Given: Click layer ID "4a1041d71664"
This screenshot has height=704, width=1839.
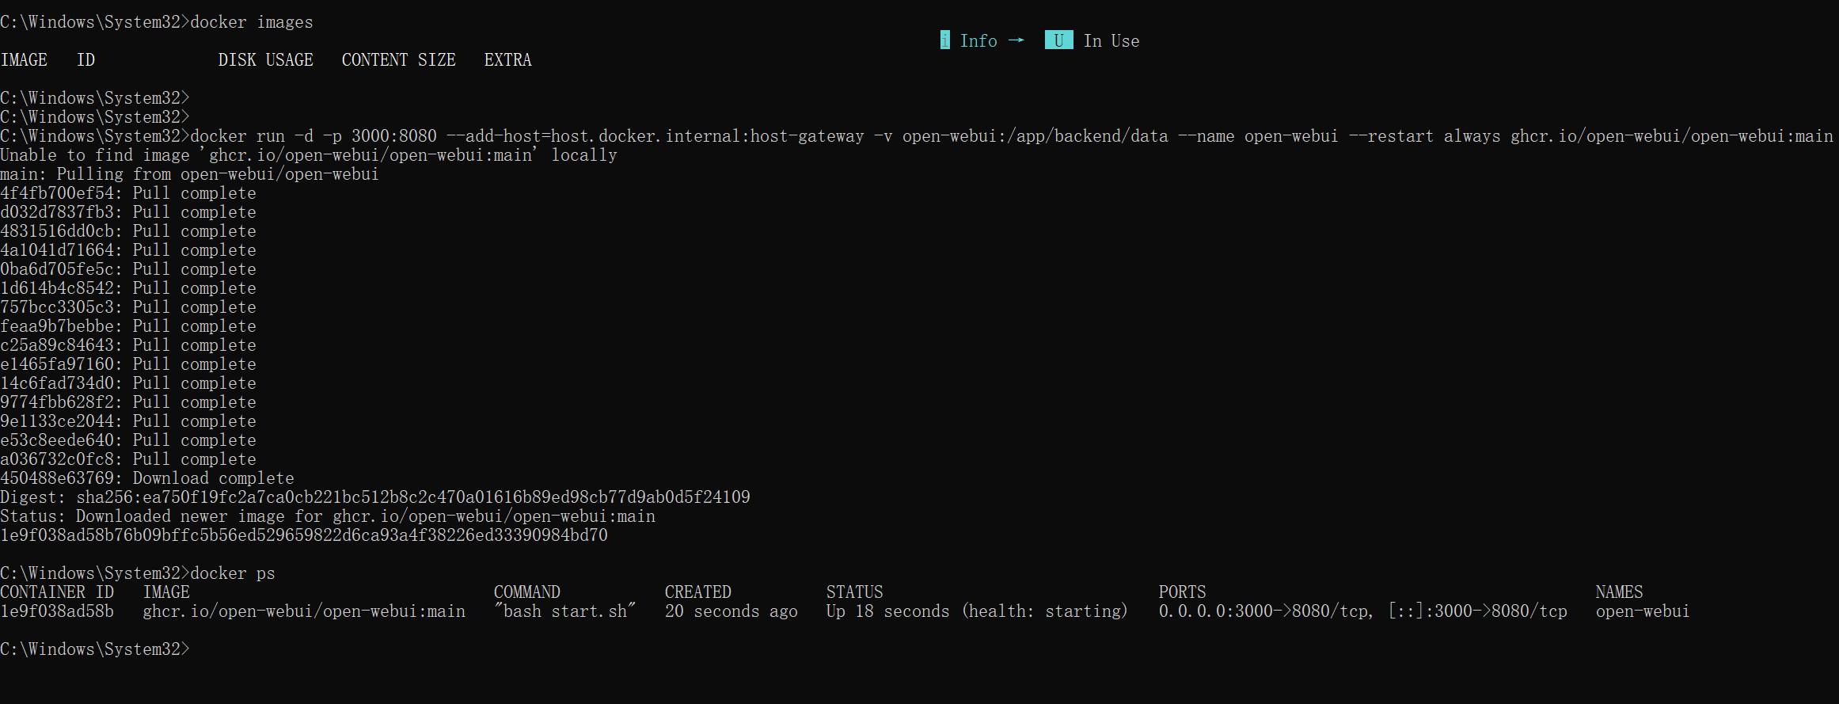Looking at the screenshot, I should [x=57, y=250].
